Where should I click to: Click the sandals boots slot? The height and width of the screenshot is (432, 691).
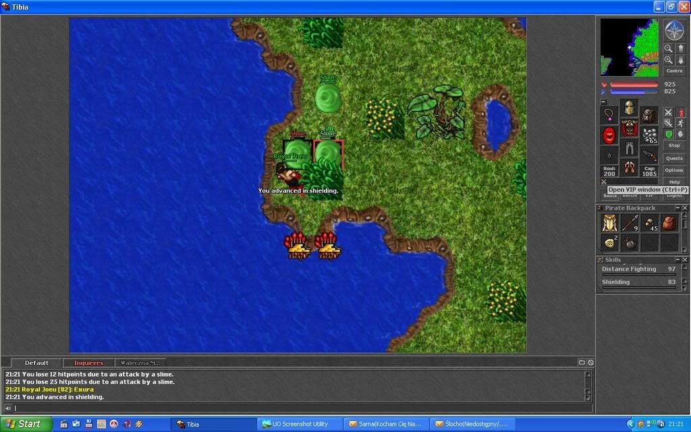[x=630, y=168]
